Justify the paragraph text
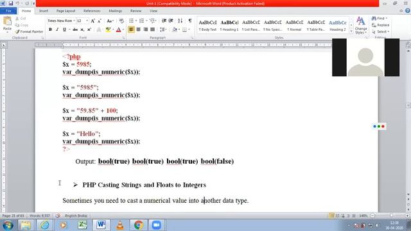Screen dimensions: 411x231 (x=153, y=30)
